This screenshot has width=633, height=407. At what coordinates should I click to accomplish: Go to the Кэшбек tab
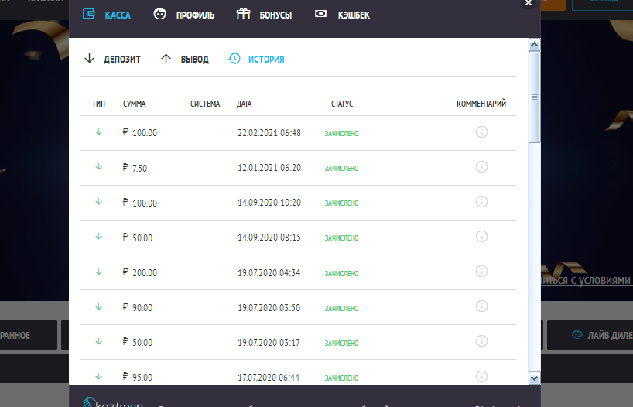(343, 14)
